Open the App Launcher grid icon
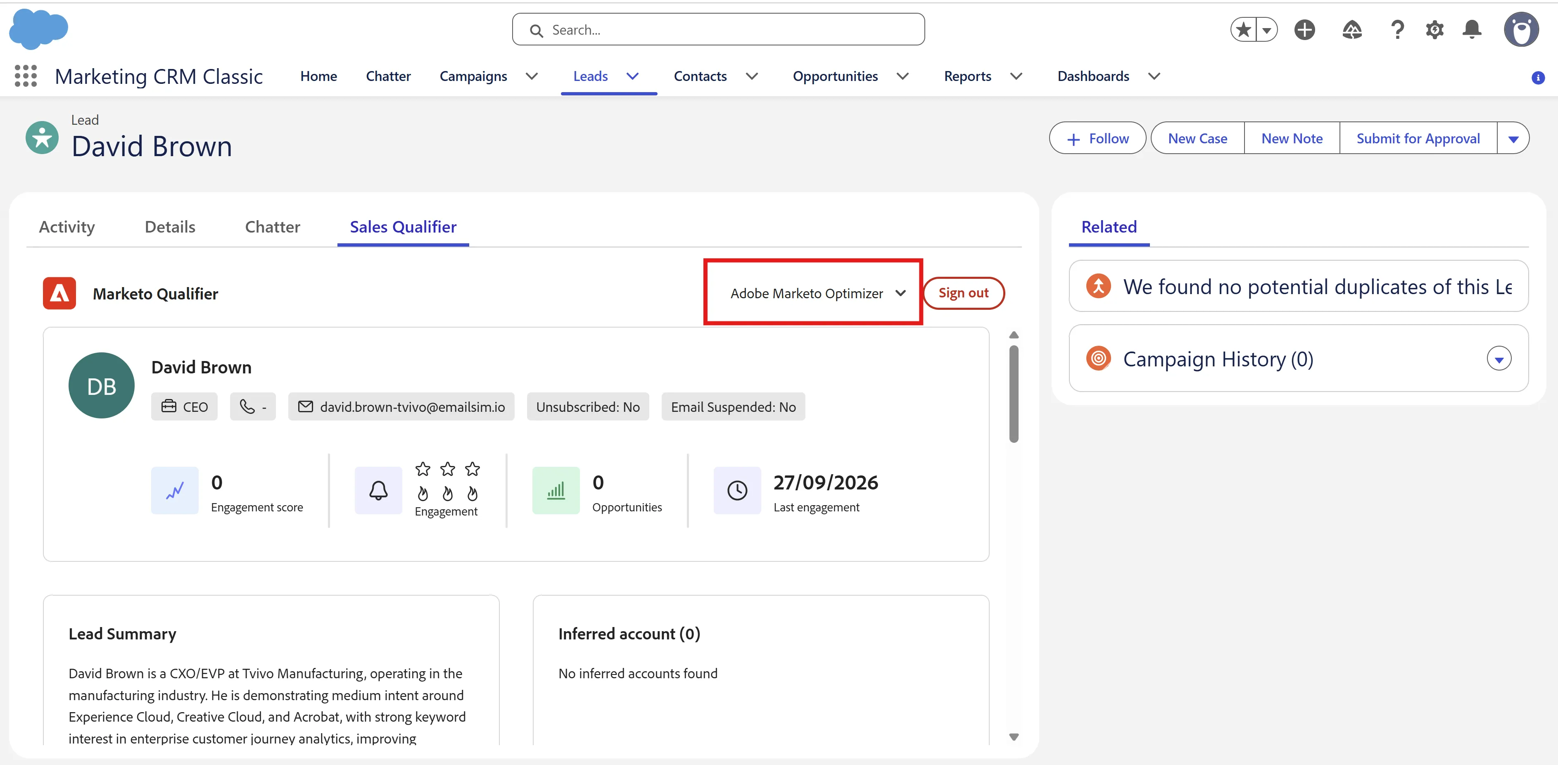The image size is (1558, 765). tap(26, 76)
